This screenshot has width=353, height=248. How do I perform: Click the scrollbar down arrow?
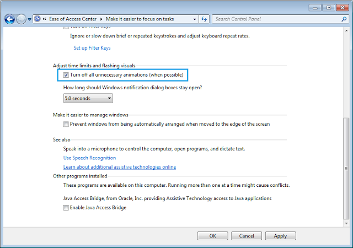click(346, 223)
